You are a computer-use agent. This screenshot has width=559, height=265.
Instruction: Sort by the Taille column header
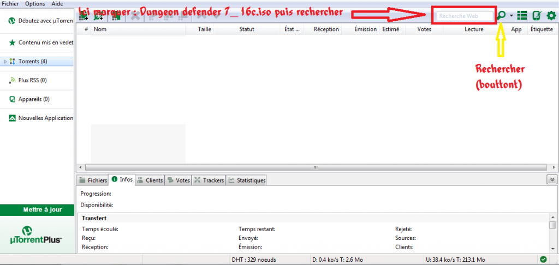pos(200,29)
